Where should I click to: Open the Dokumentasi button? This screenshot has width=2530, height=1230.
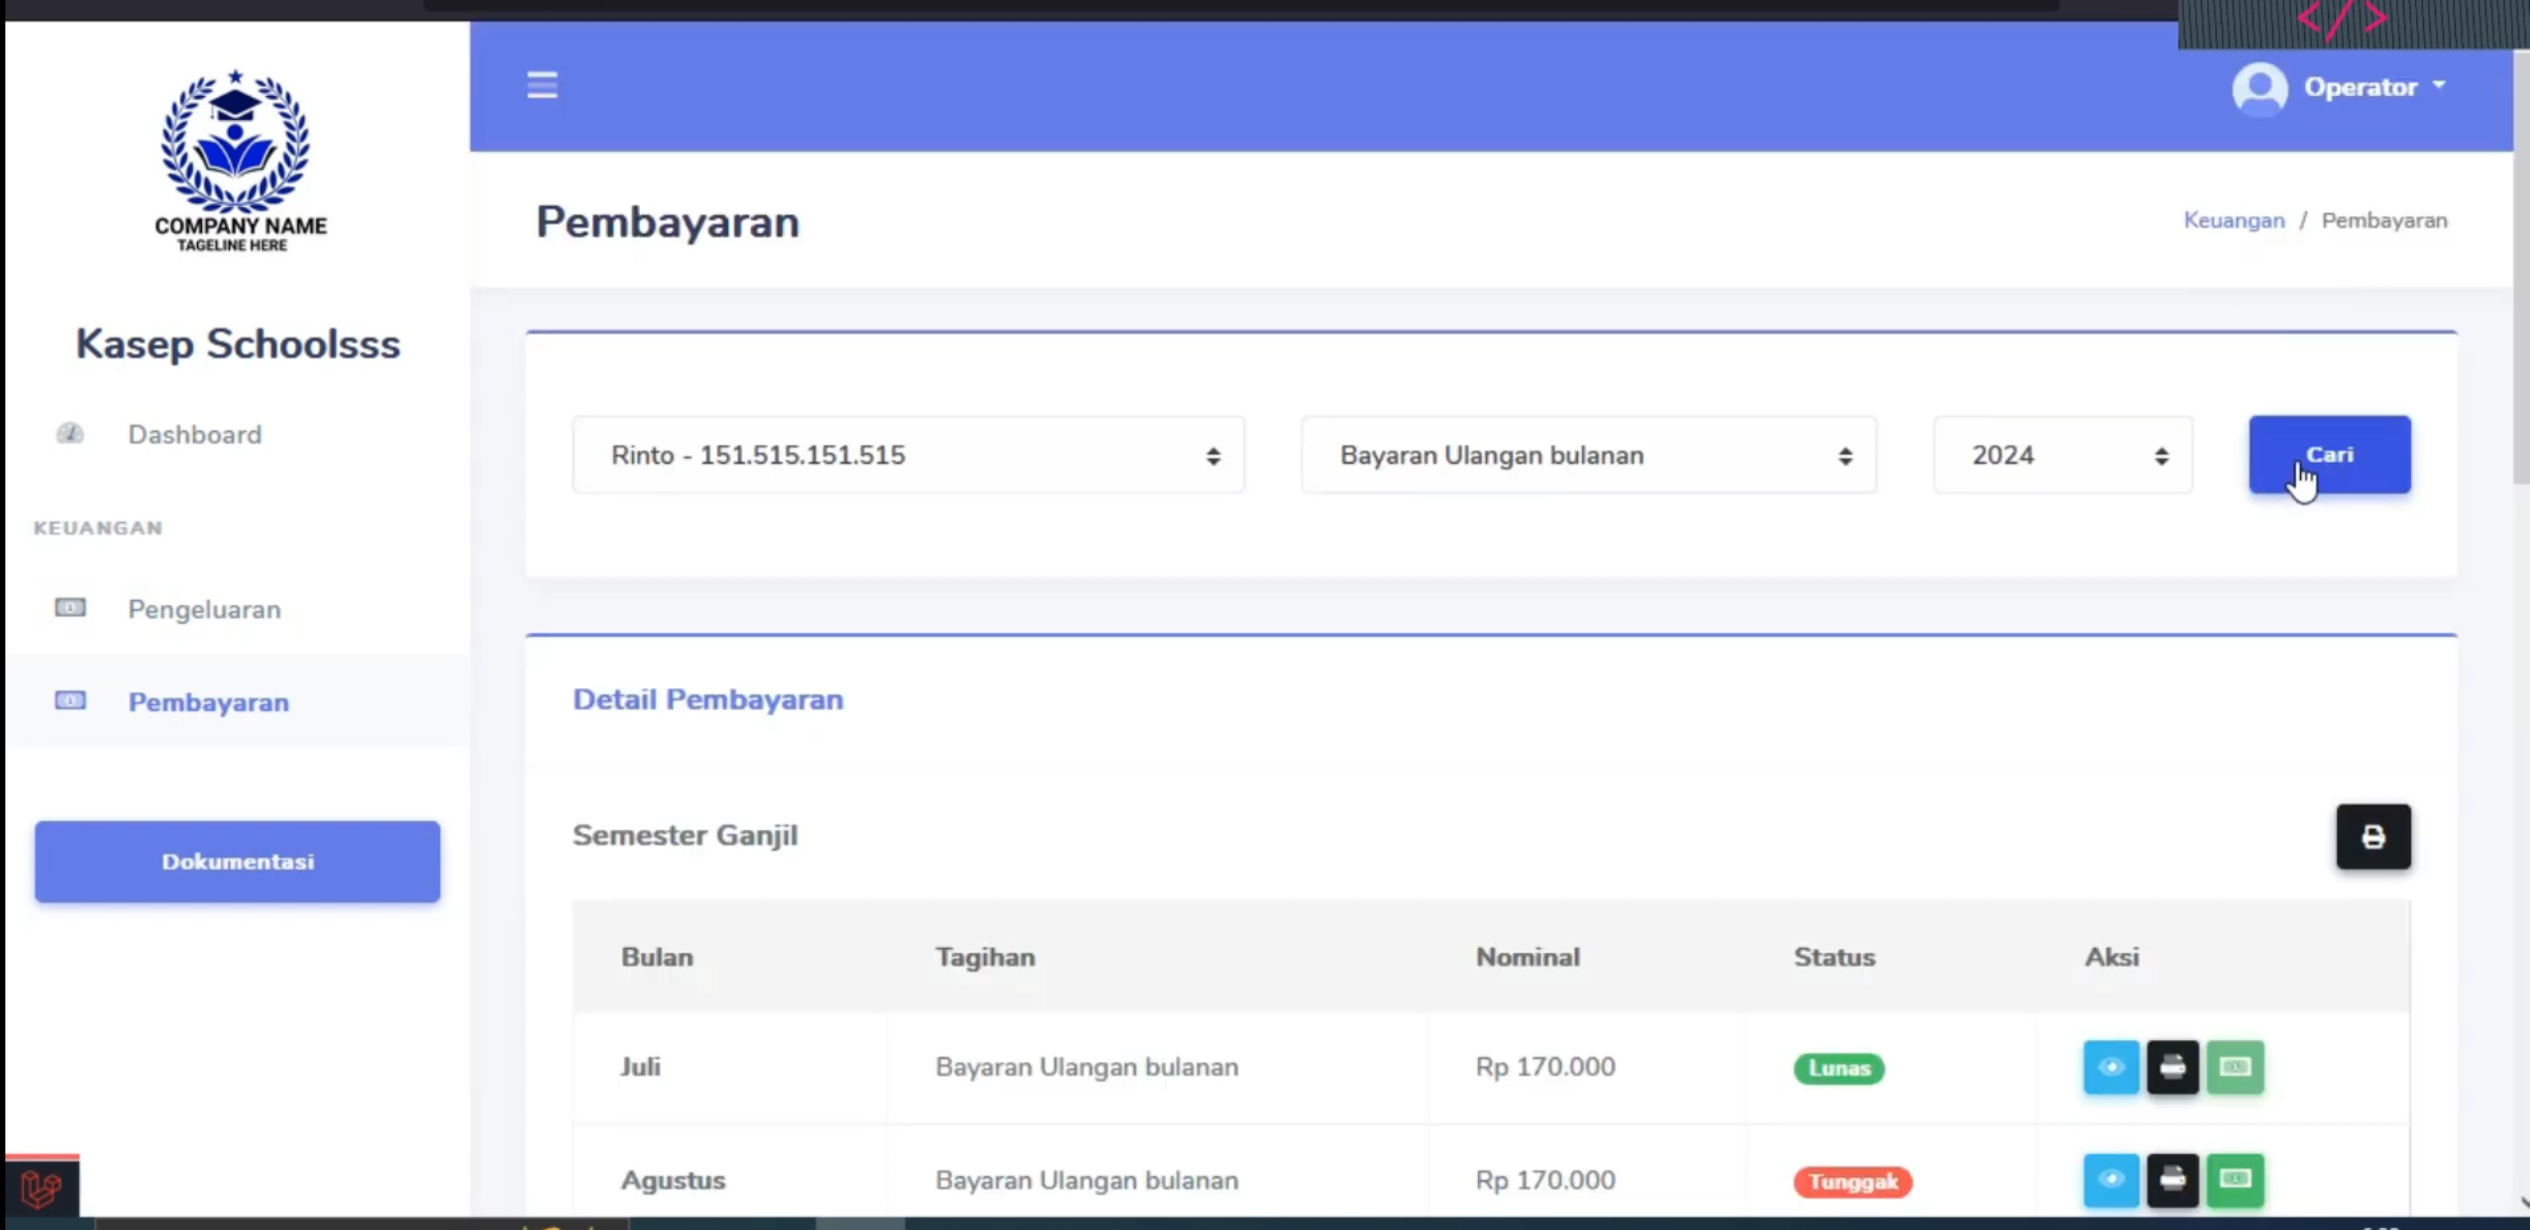(x=238, y=862)
